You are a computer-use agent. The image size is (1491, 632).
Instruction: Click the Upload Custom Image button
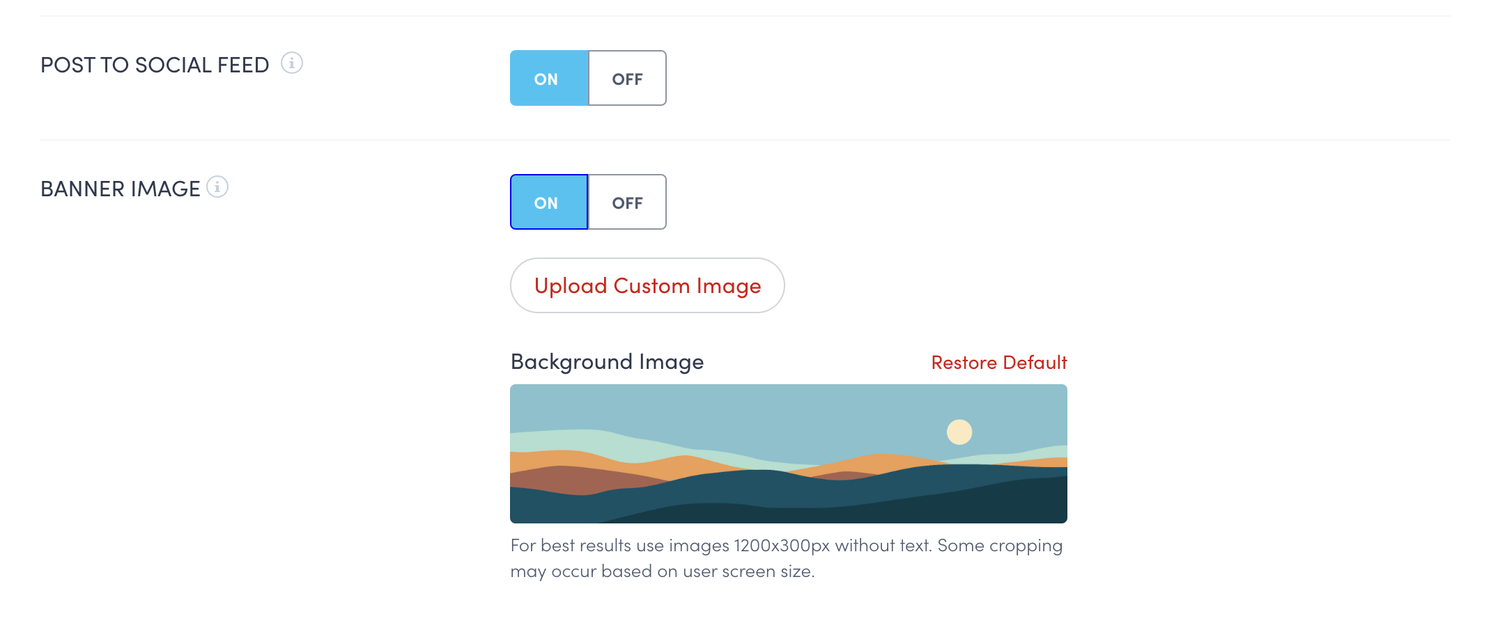[x=647, y=286]
